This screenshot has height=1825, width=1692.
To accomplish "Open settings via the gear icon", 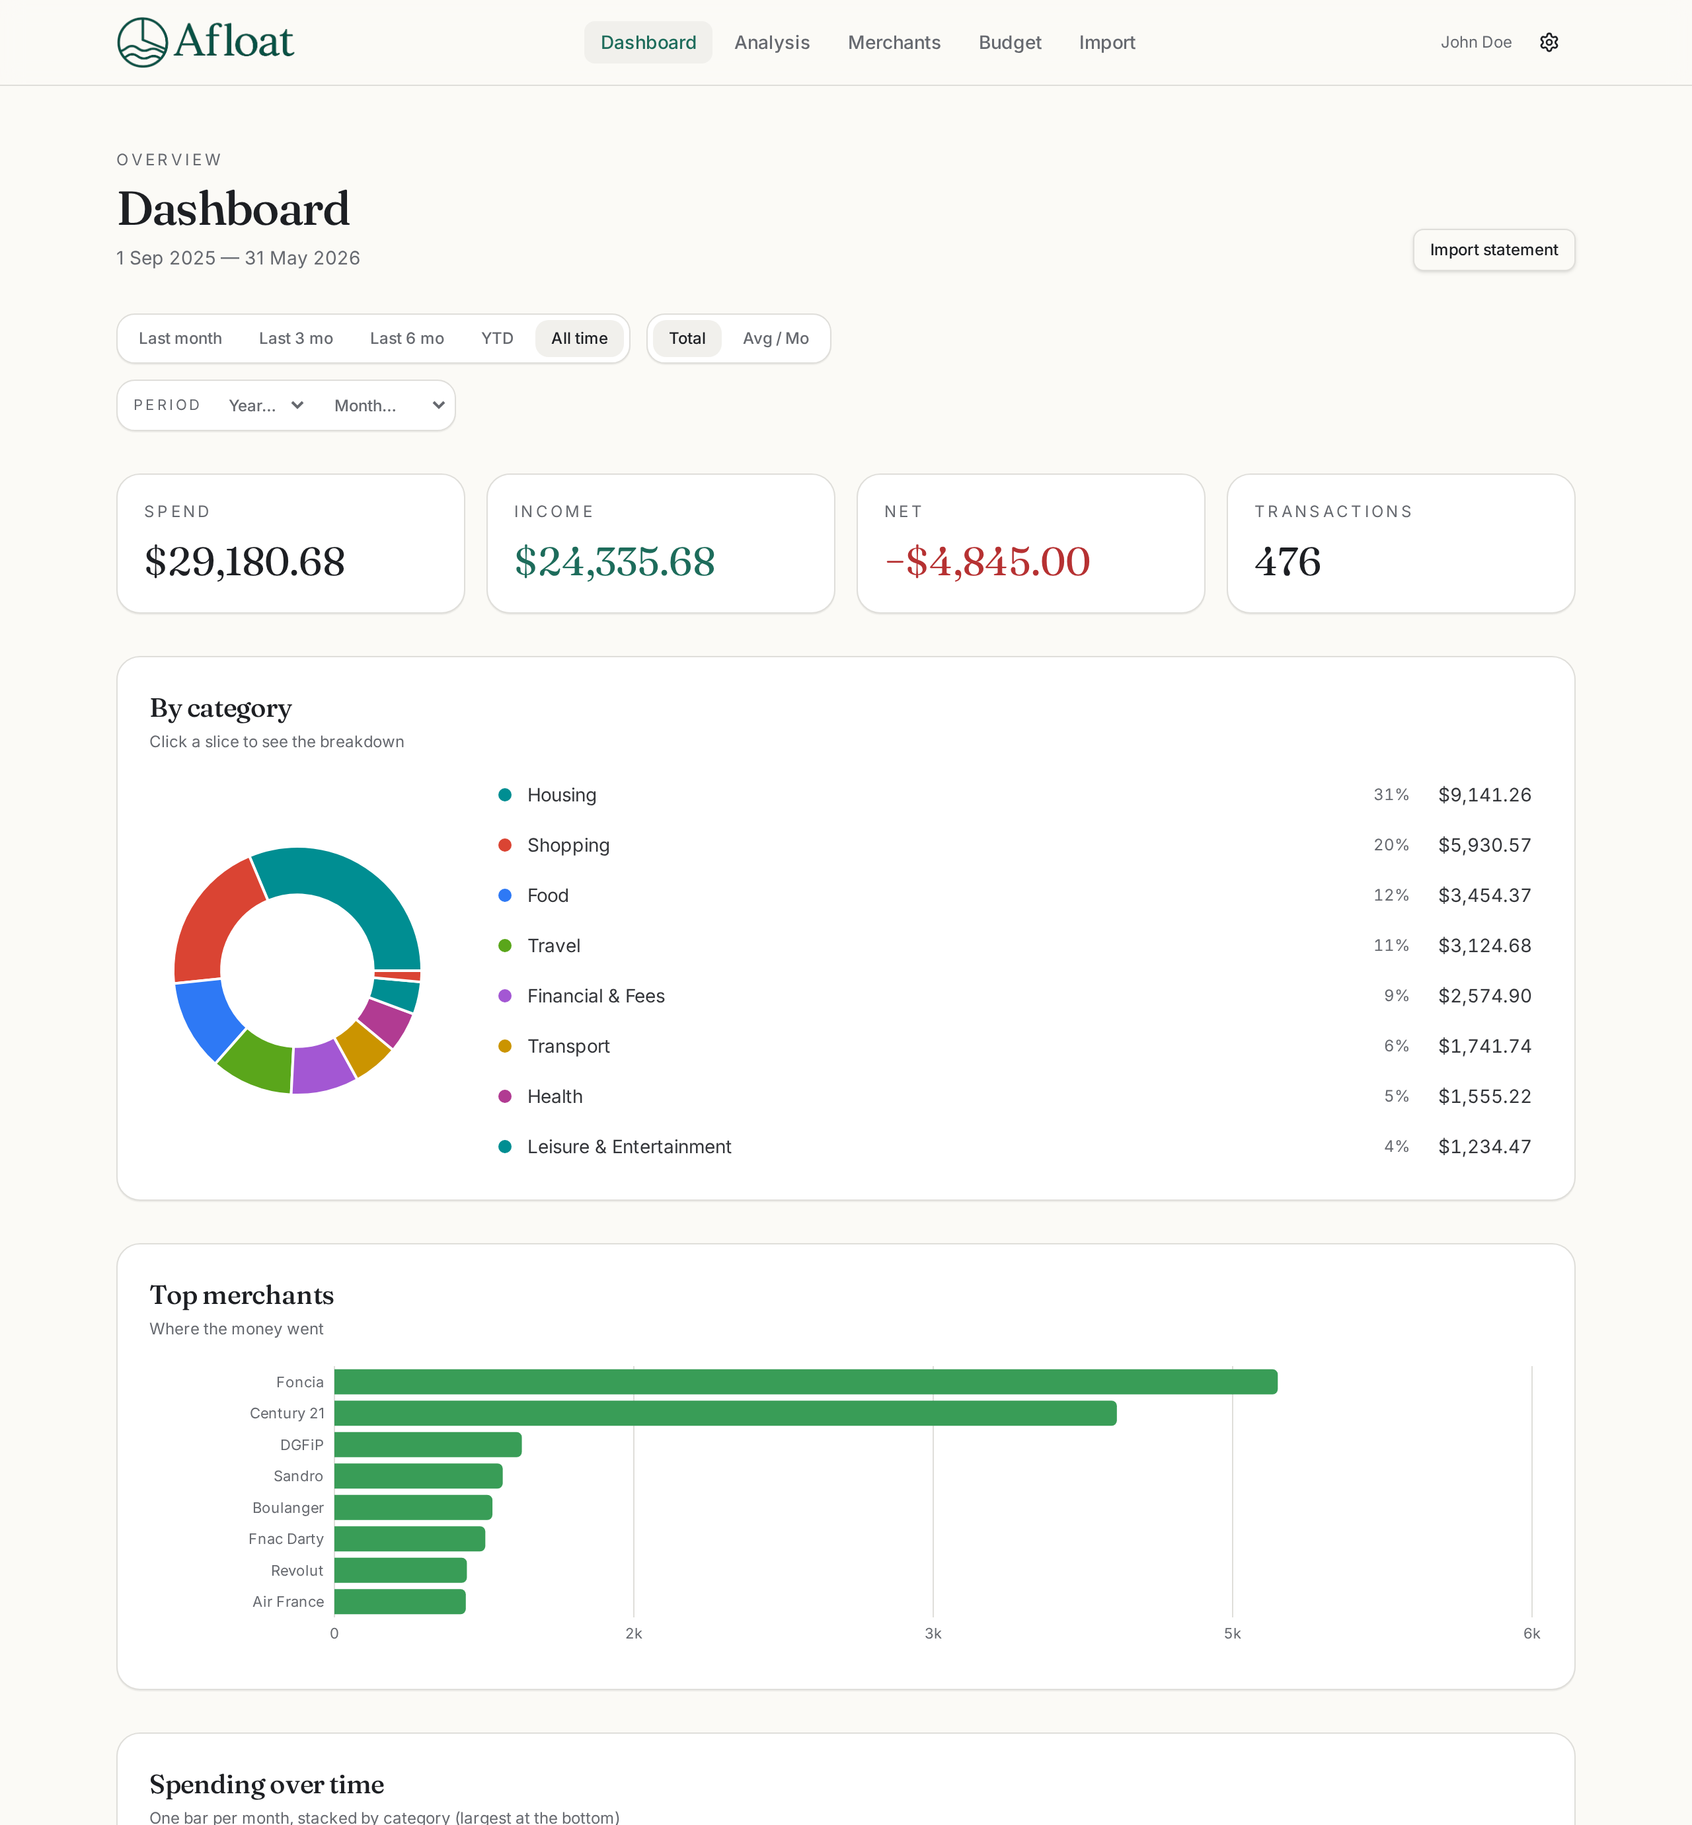I will tap(1549, 42).
